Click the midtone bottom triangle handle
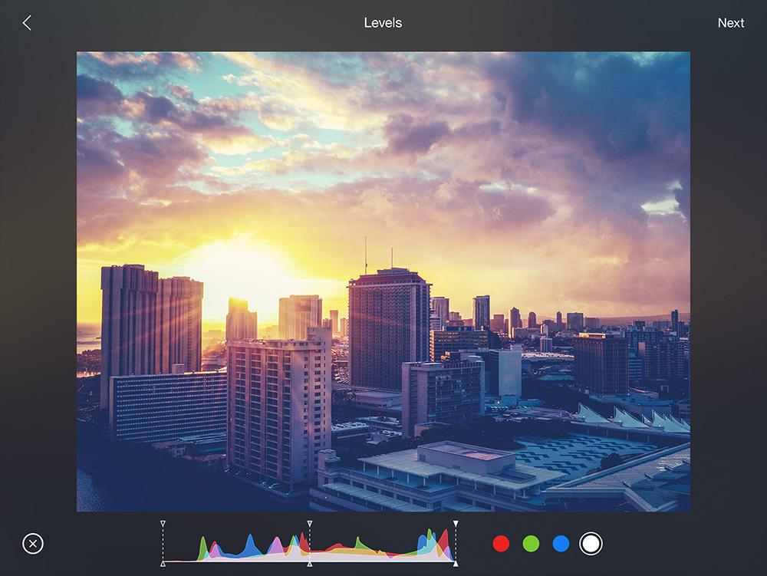Screen dimensions: 767x576 point(309,564)
